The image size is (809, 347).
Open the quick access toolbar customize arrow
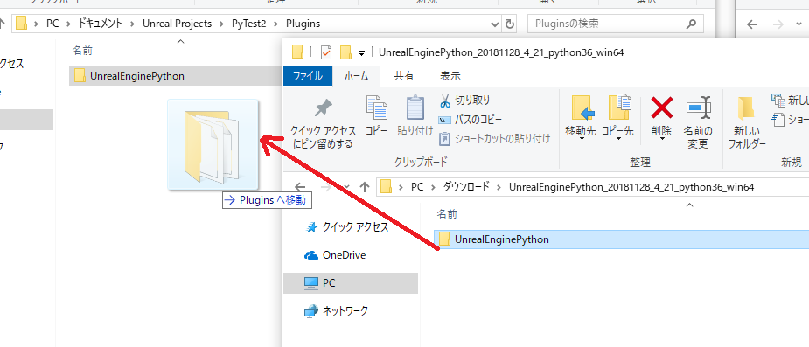pos(362,52)
